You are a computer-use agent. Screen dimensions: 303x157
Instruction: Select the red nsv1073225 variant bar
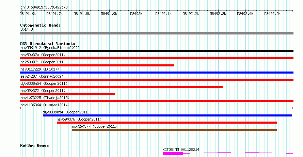(157, 101)
